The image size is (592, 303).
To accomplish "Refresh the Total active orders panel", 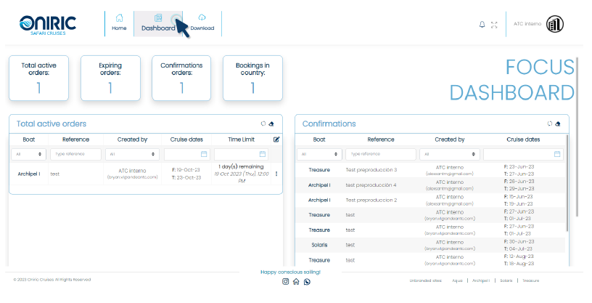I will [263, 124].
